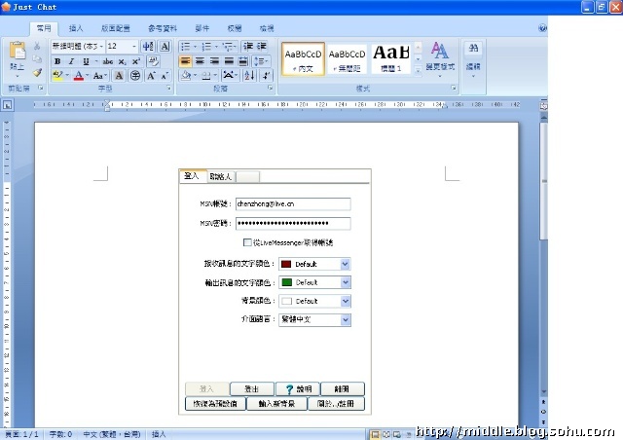Open line spacing dropdown

coord(261,61)
